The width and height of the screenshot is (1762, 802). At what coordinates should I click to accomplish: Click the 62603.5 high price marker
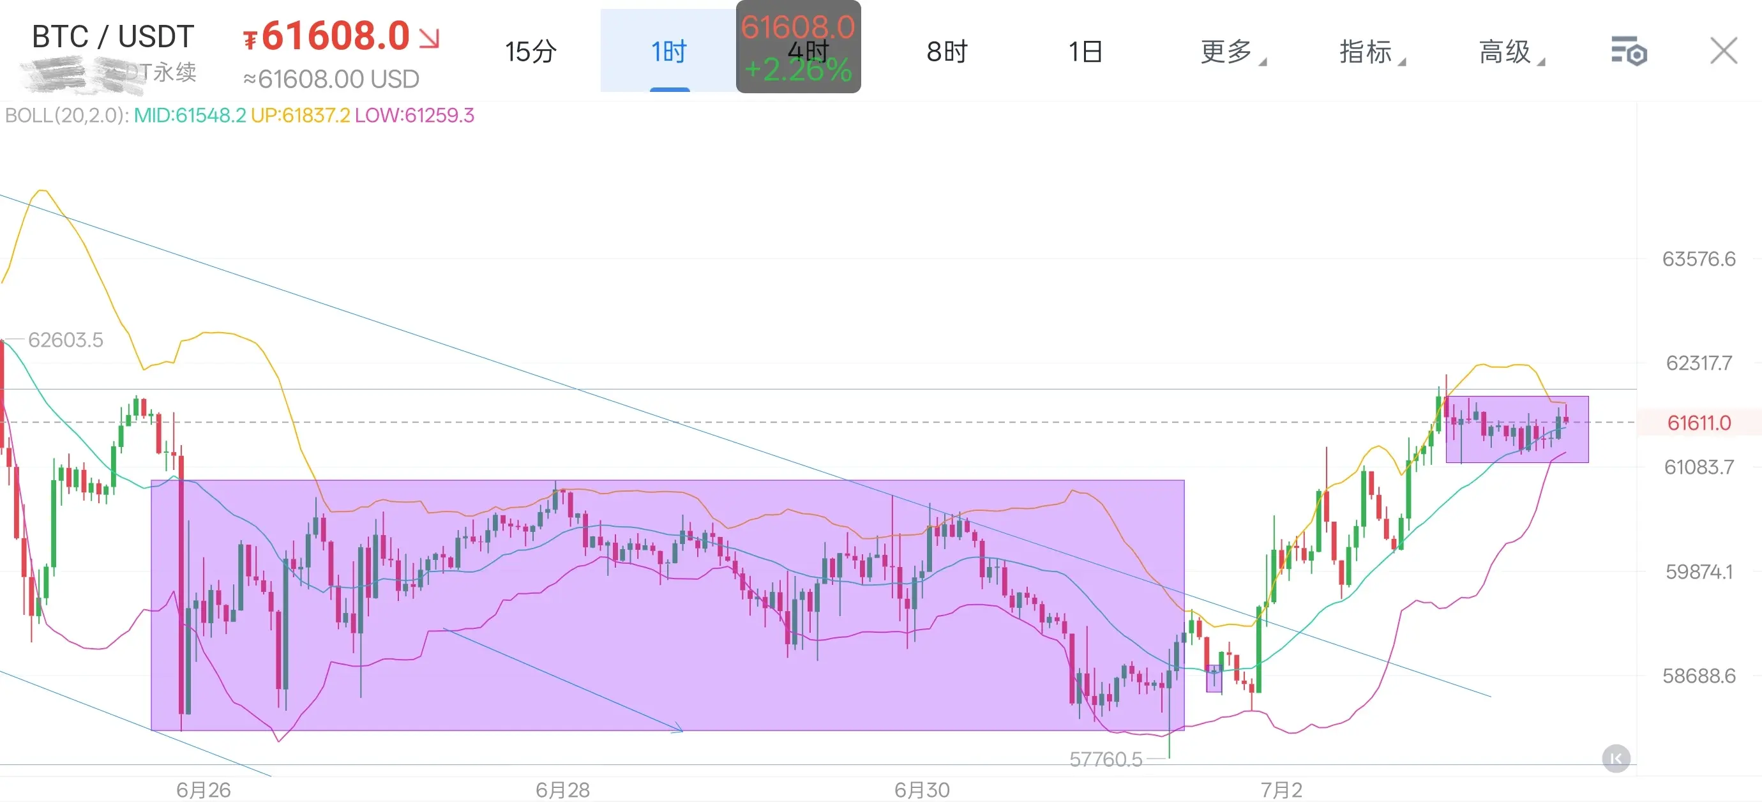tap(66, 340)
